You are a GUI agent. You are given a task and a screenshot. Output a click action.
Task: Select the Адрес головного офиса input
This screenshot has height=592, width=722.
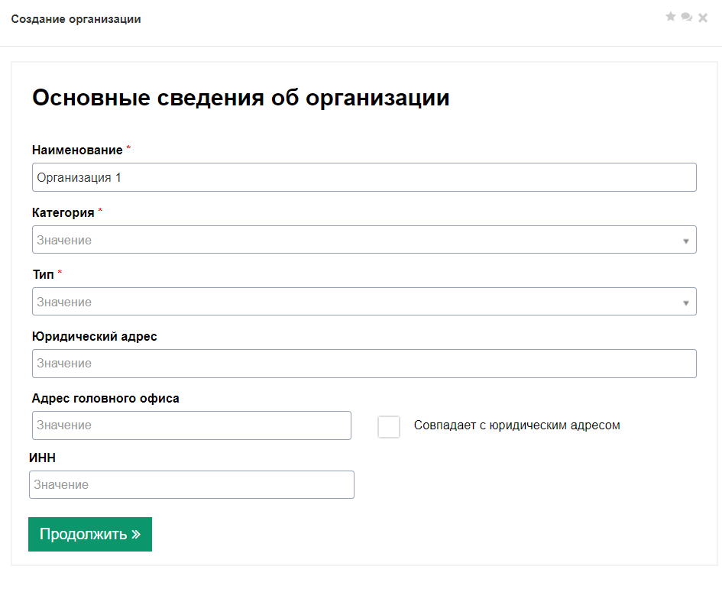pos(191,425)
